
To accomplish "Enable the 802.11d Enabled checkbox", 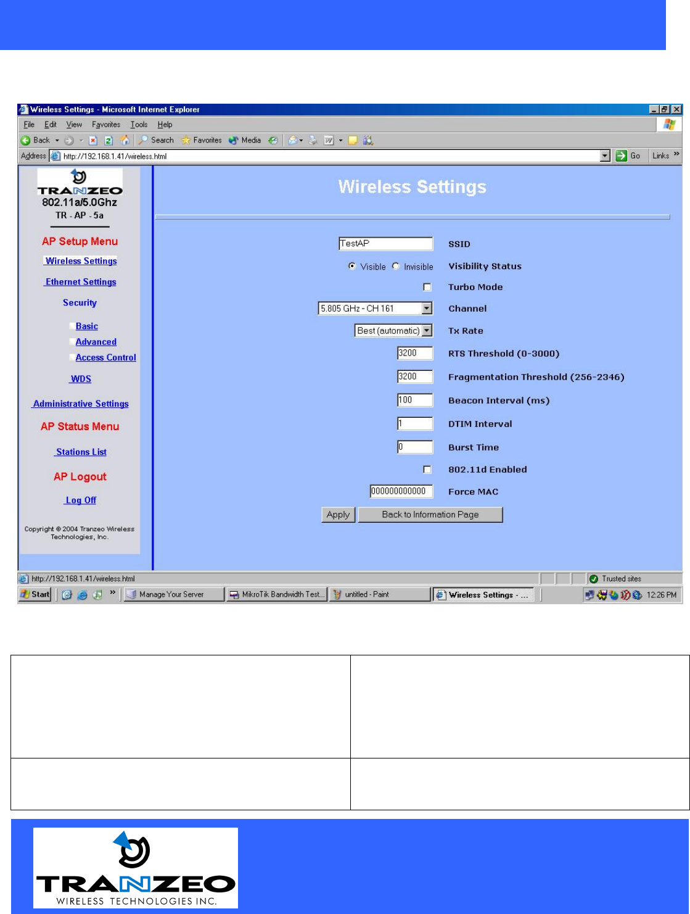I will tap(427, 470).
